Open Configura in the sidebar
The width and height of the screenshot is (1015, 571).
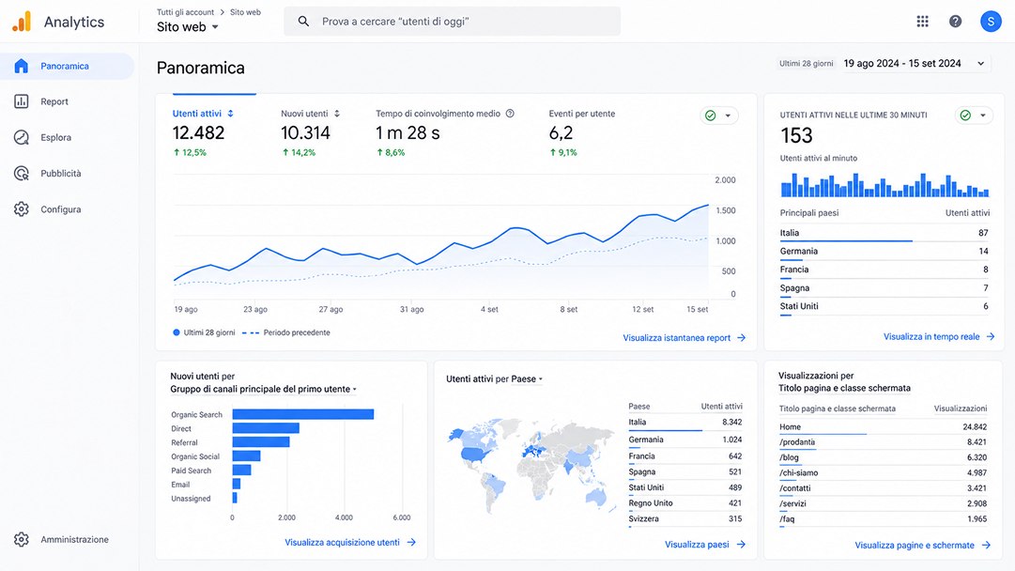click(x=68, y=209)
